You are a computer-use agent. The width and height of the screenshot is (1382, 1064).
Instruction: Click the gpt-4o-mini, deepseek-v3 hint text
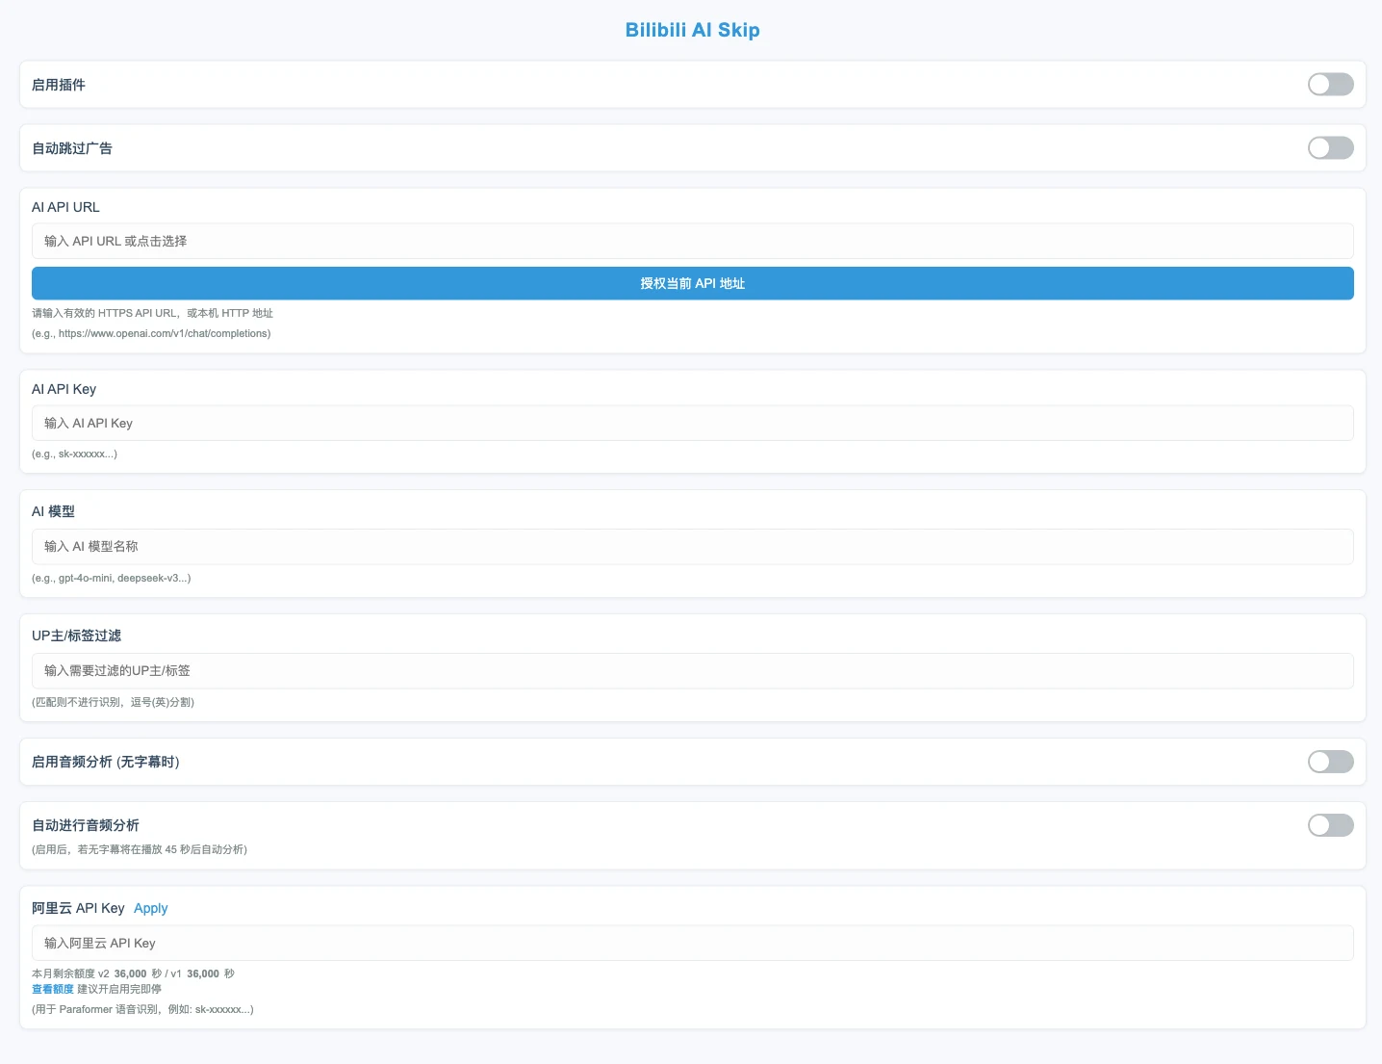coord(112,578)
